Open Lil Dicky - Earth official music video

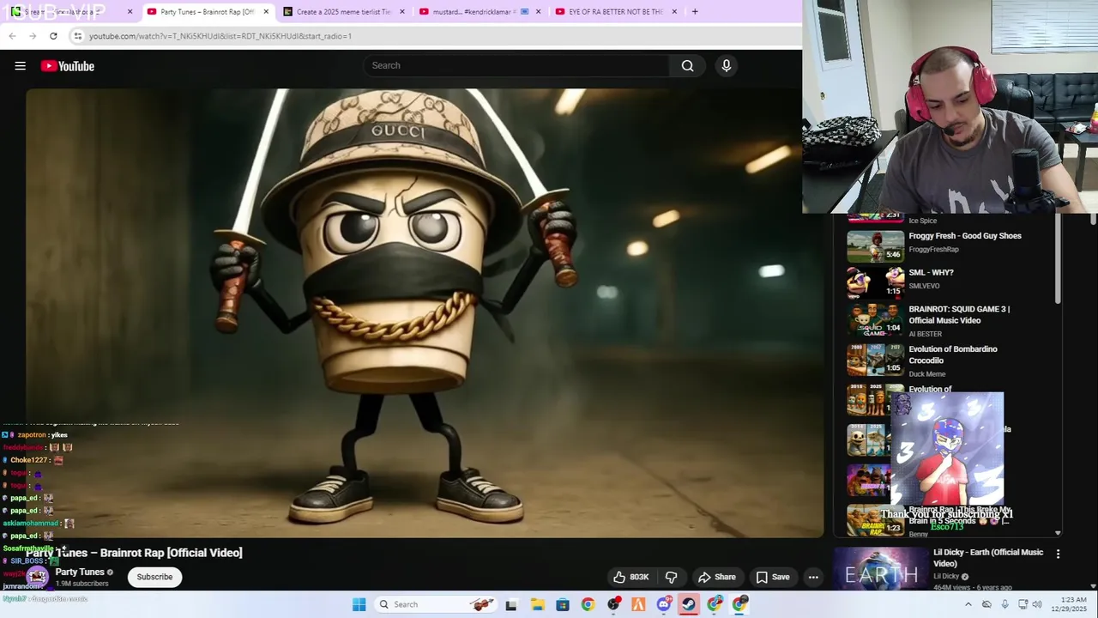point(988,558)
